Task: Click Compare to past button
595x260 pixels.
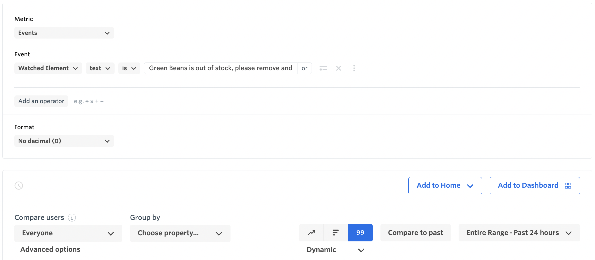Action: click(415, 233)
